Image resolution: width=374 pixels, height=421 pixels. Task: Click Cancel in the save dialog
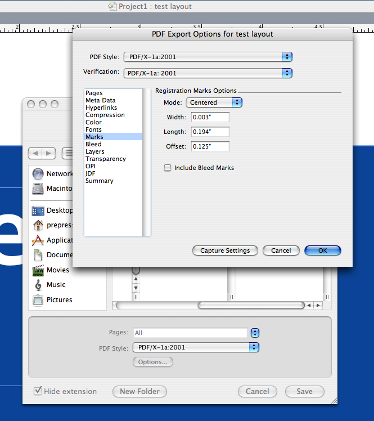pyautogui.click(x=257, y=392)
